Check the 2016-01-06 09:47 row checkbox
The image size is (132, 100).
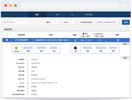(x=7, y=40)
